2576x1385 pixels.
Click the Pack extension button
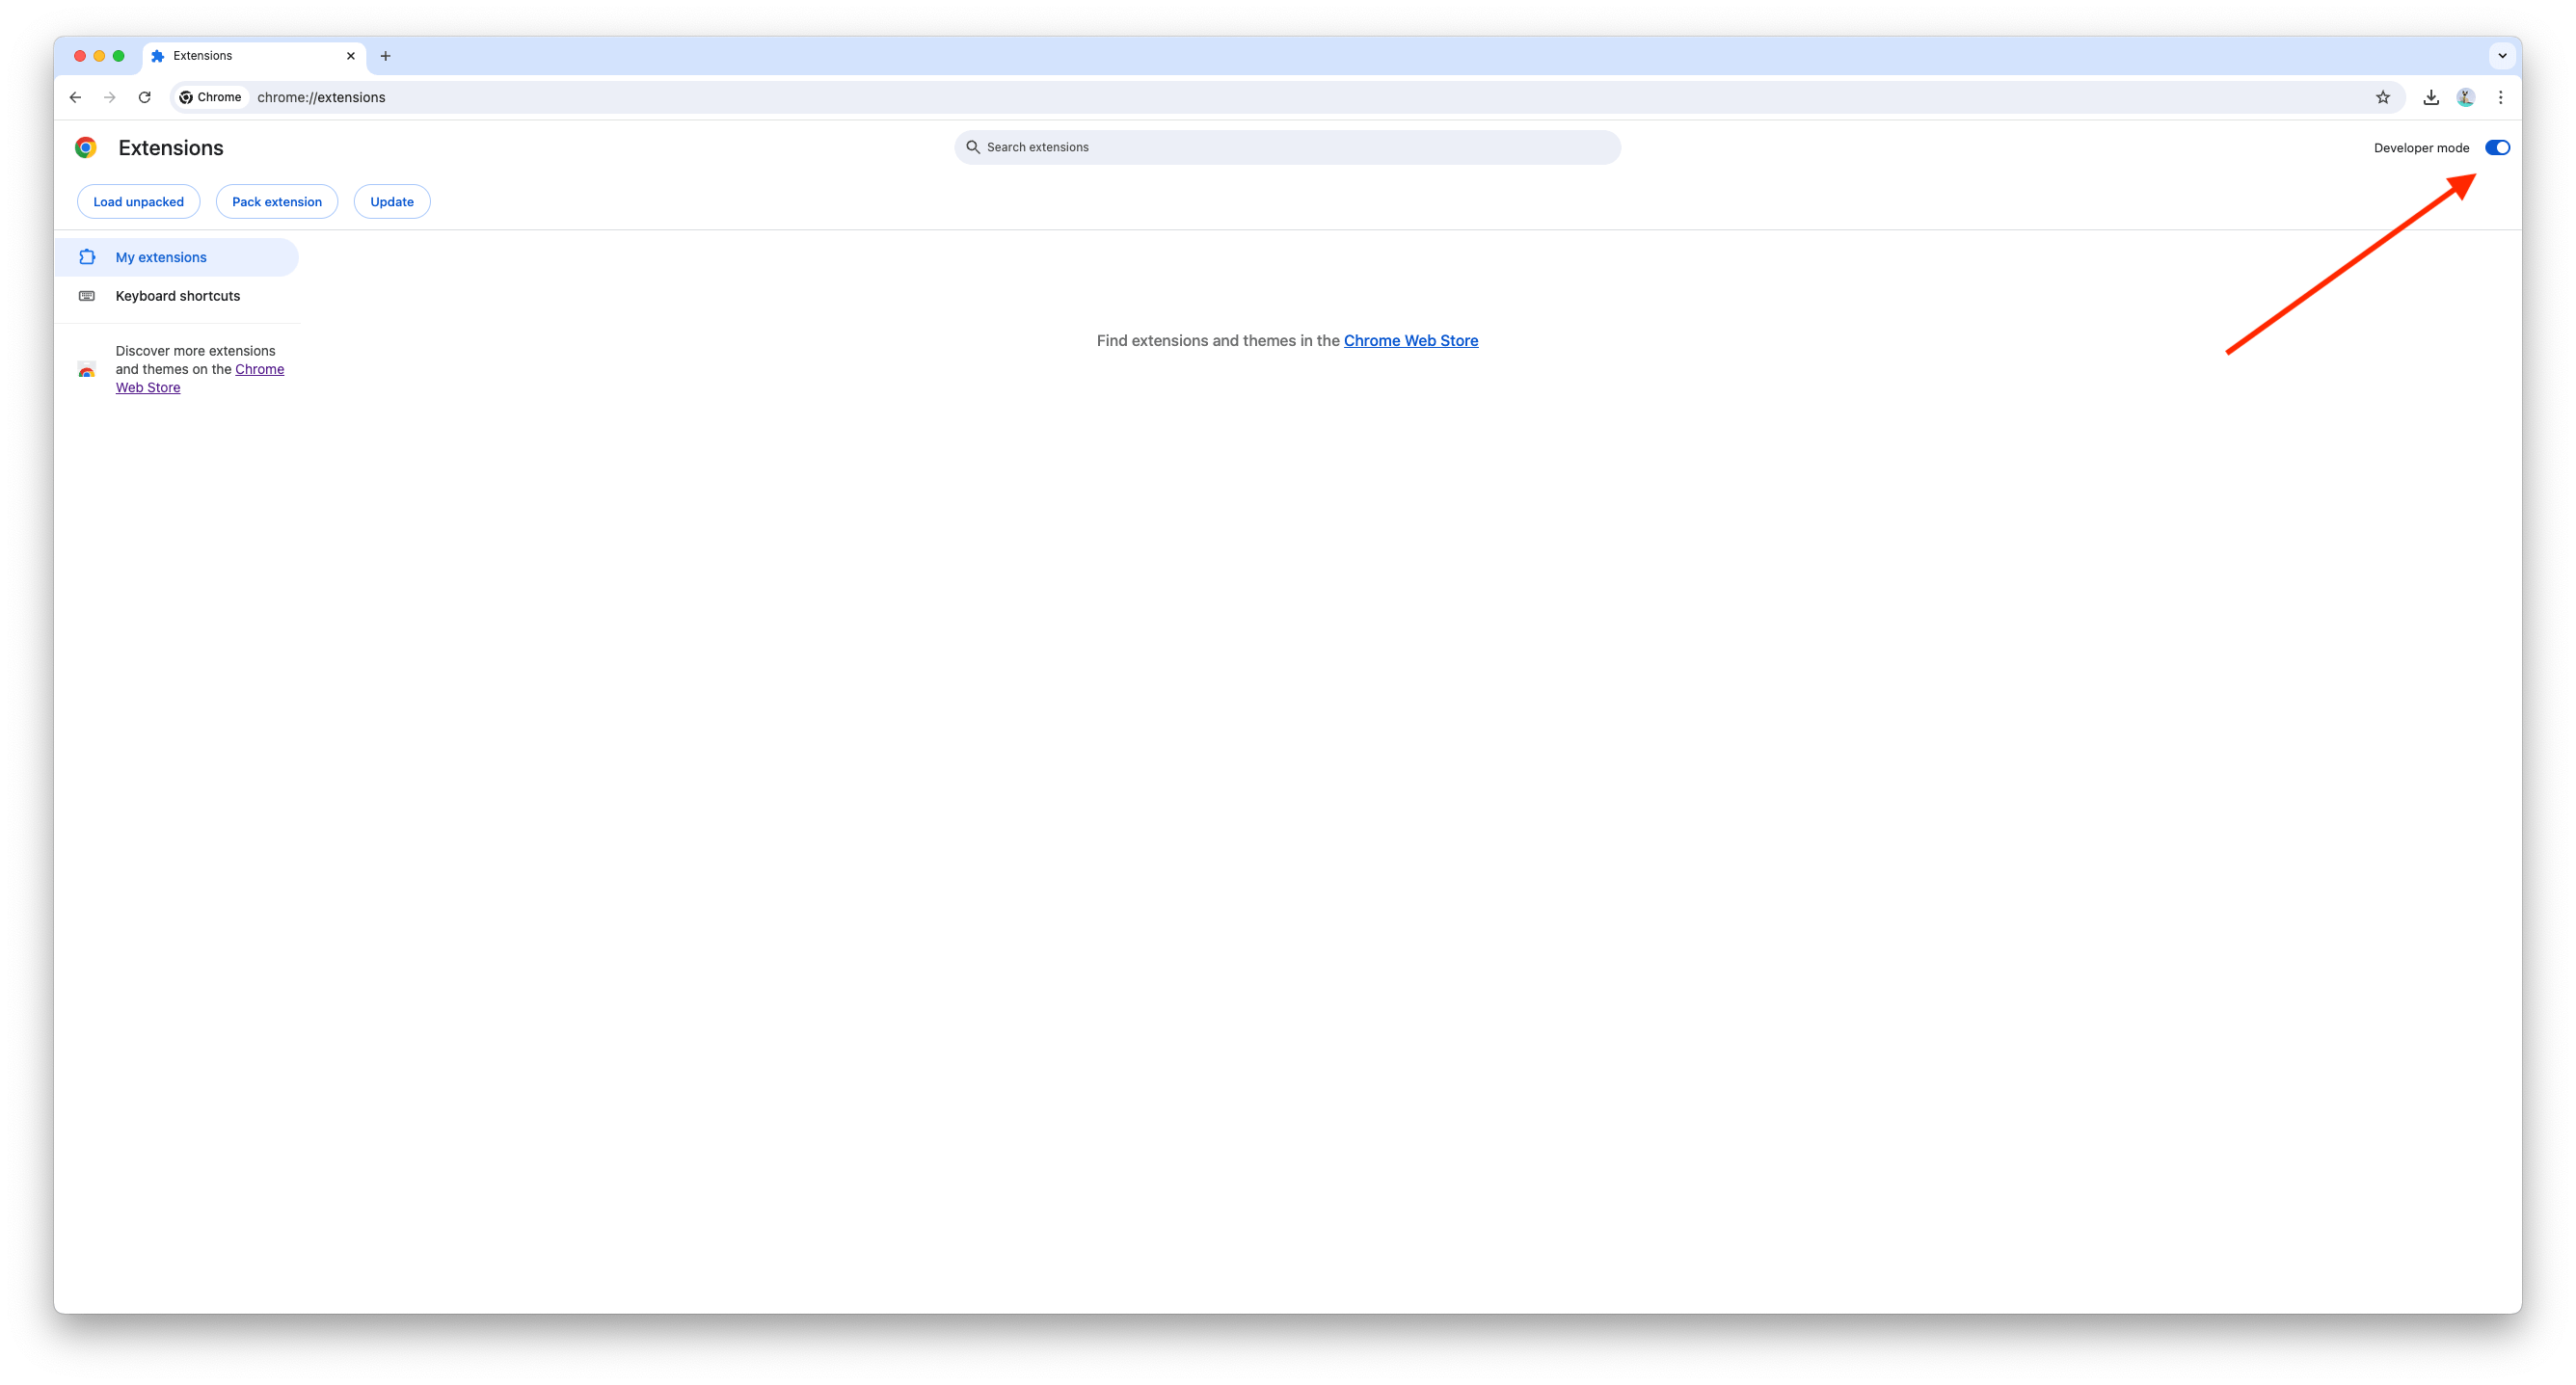[276, 201]
